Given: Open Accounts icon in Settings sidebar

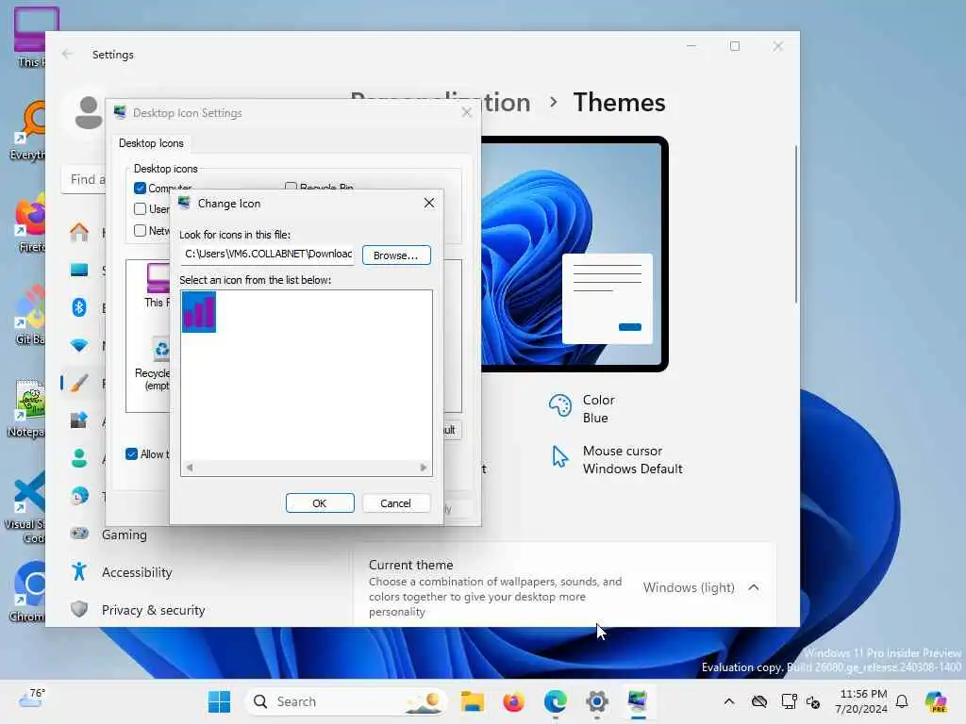Looking at the screenshot, I should tap(79, 458).
